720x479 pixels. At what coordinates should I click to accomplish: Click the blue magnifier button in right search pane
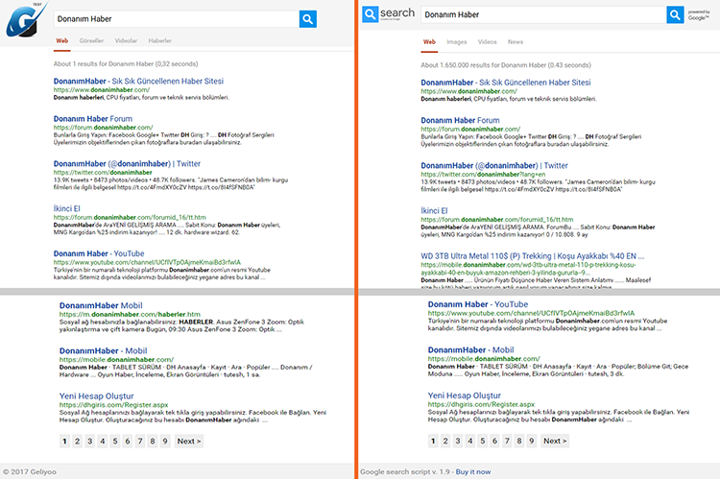pos(675,14)
